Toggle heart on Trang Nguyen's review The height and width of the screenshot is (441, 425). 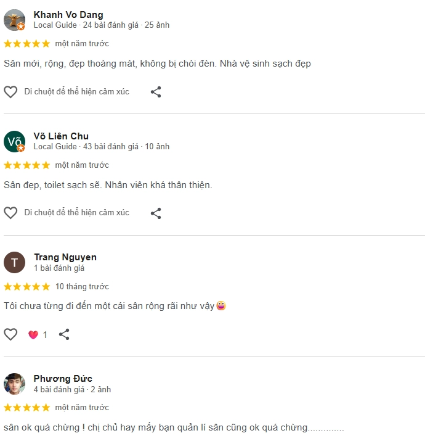click(10, 334)
